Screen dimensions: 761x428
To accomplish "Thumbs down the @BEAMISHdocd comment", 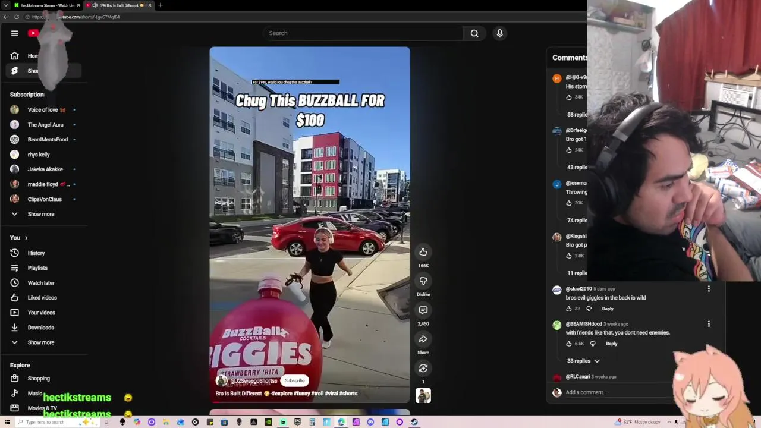I will 593,344.
